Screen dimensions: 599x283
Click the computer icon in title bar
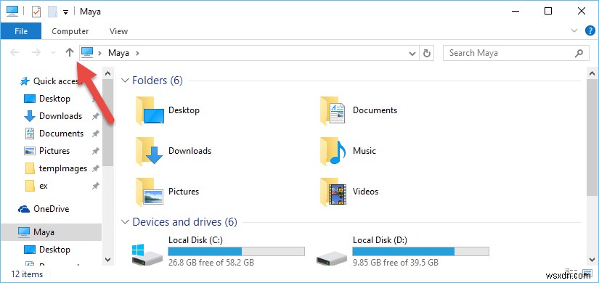pyautogui.click(x=12, y=11)
